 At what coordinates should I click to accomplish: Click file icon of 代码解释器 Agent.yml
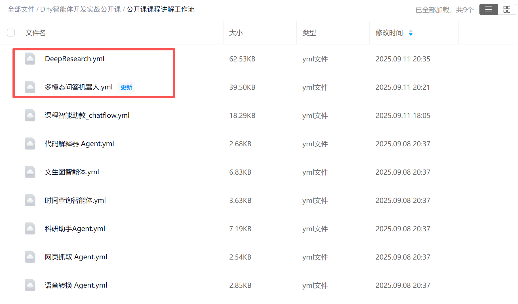pos(30,144)
